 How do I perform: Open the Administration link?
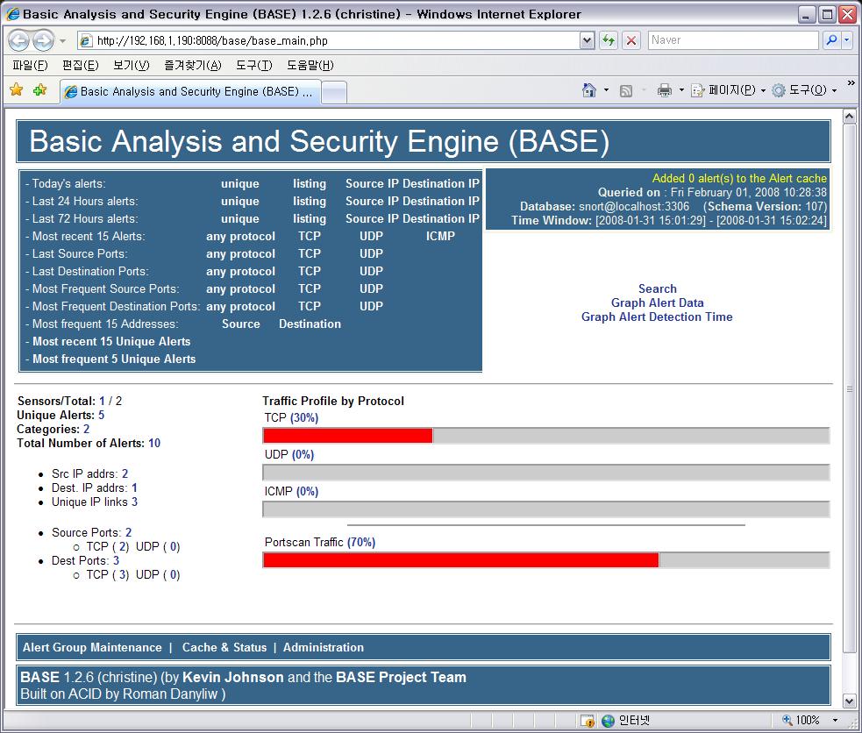[x=324, y=647]
